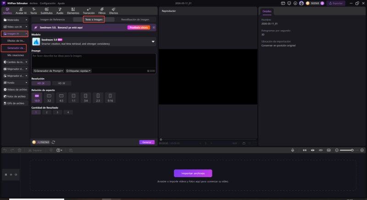Click the layout switch icon in title bar
This screenshot has height=200, width=367.
(x=283, y=3)
